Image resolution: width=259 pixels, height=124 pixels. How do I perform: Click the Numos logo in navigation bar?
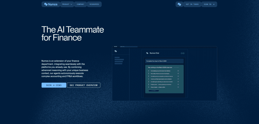[x=51, y=4]
